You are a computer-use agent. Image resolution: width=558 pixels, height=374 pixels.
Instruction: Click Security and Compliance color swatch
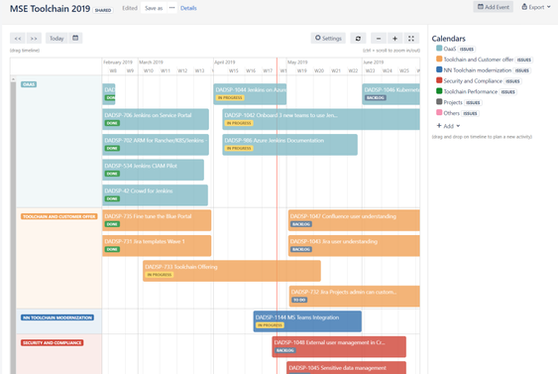tap(439, 80)
